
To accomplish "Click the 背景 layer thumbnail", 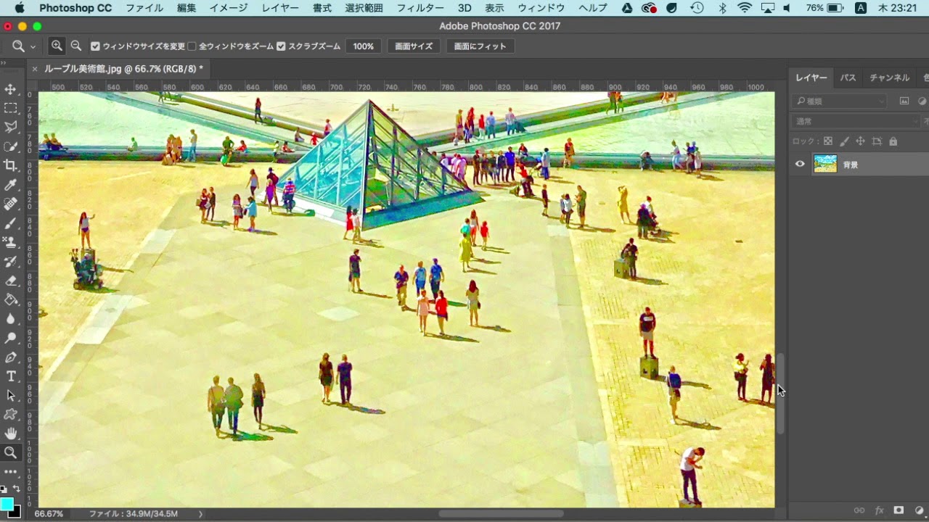I will pyautogui.click(x=825, y=164).
